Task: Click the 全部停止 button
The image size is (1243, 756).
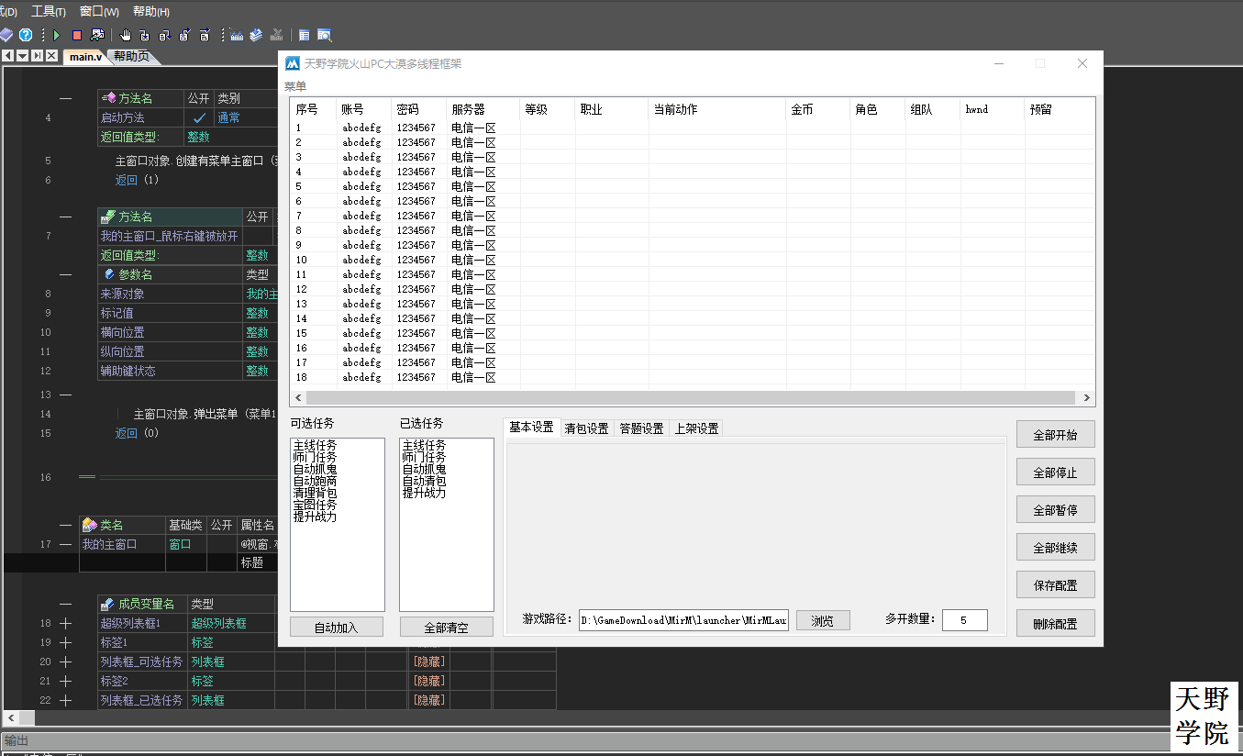Action: click(1055, 472)
